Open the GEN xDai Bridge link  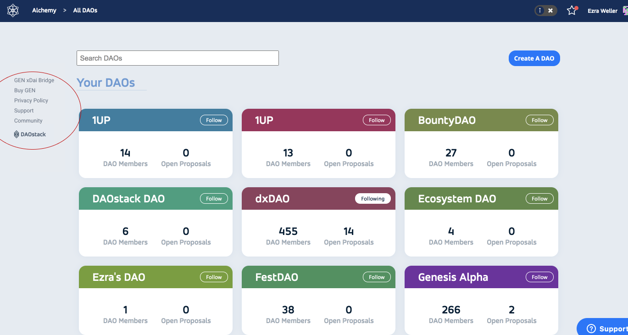click(34, 80)
